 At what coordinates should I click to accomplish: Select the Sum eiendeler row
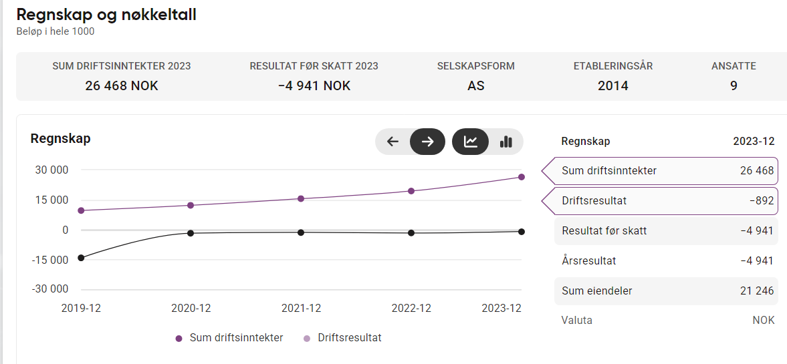click(x=666, y=291)
